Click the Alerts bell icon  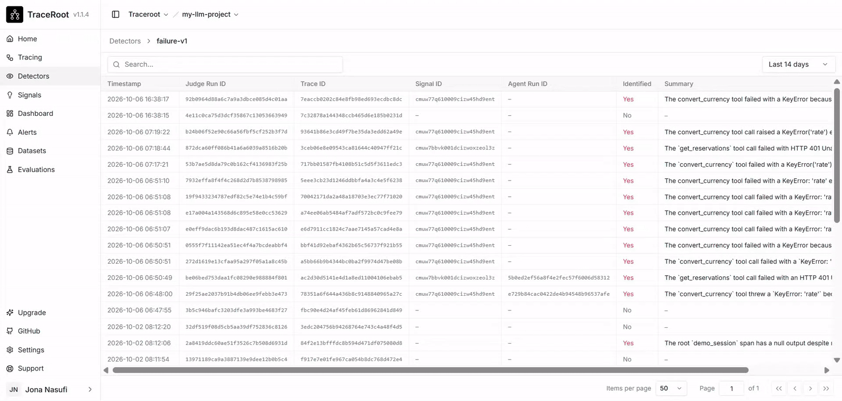tap(10, 133)
